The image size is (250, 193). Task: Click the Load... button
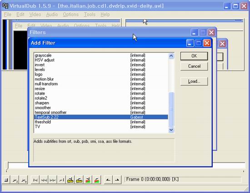point(194,81)
